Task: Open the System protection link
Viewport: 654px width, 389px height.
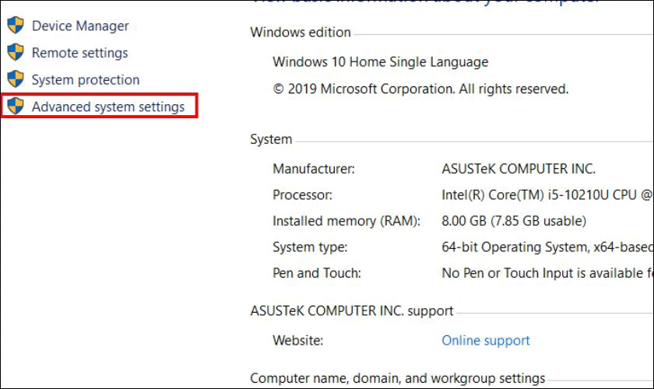Action: 86,79
